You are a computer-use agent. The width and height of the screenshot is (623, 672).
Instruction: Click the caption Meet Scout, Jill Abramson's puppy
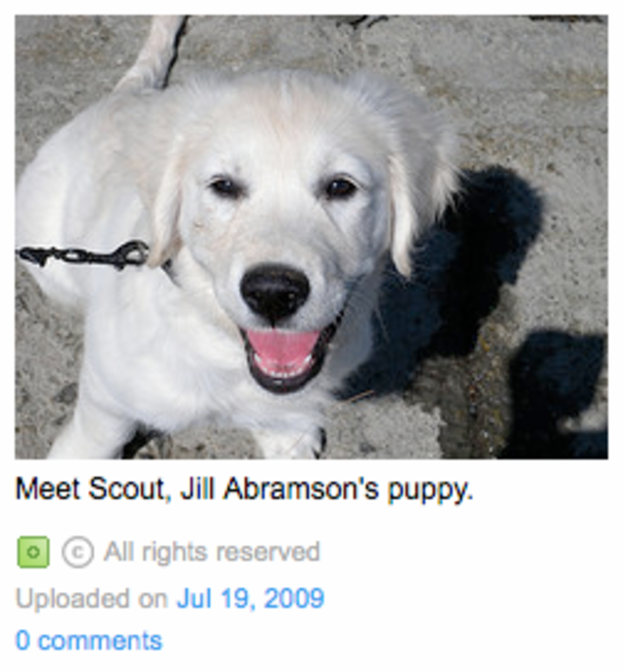(244, 490)
